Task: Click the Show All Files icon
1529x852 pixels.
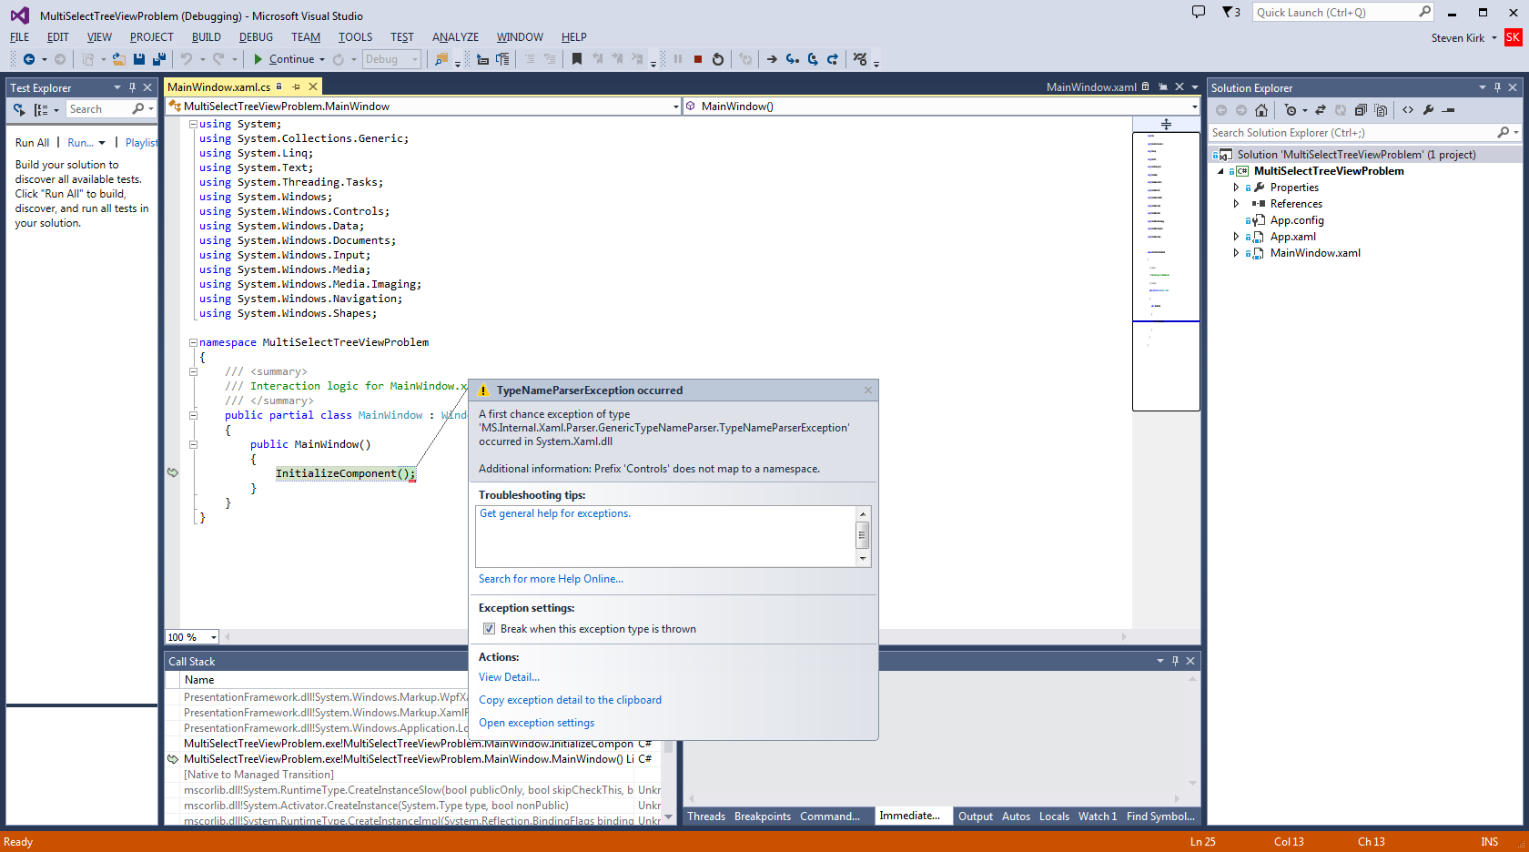Action: (1381, 110)
